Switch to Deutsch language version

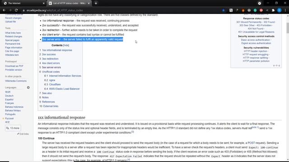coord(9,96)
